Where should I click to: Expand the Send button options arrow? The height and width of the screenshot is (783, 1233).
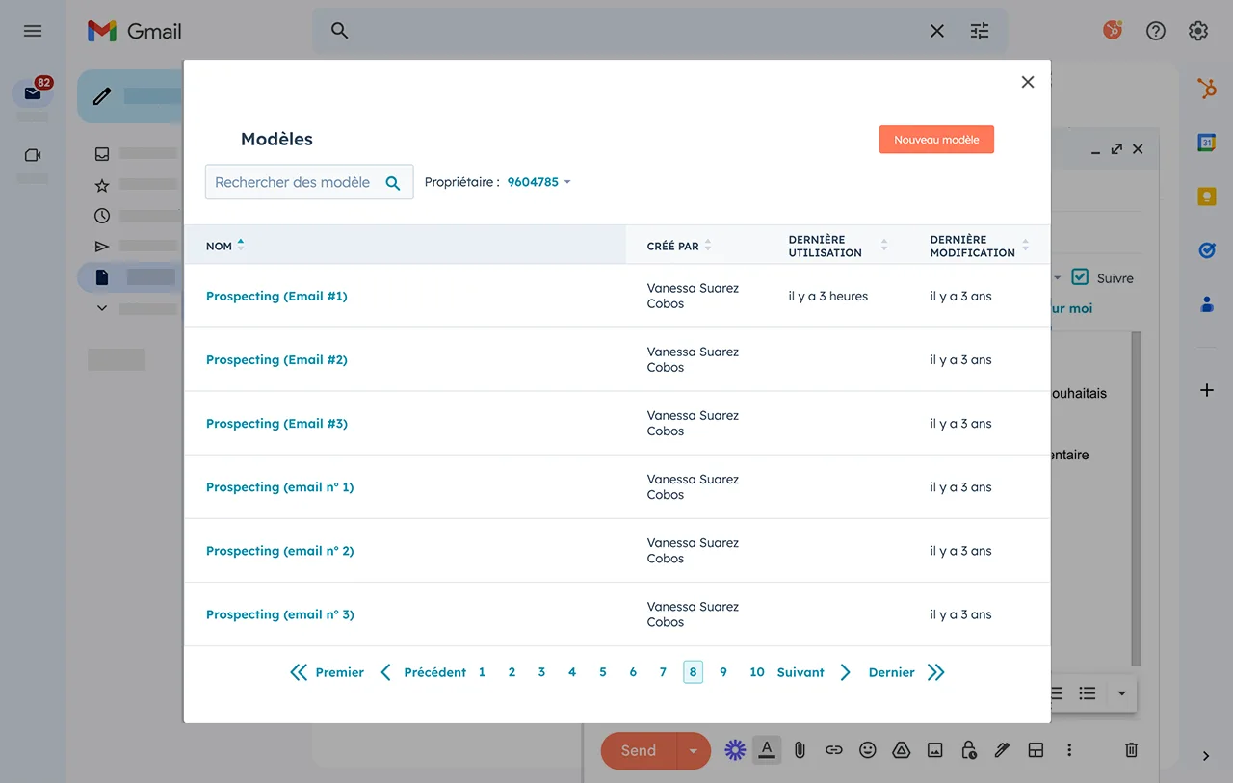point(693,750)
